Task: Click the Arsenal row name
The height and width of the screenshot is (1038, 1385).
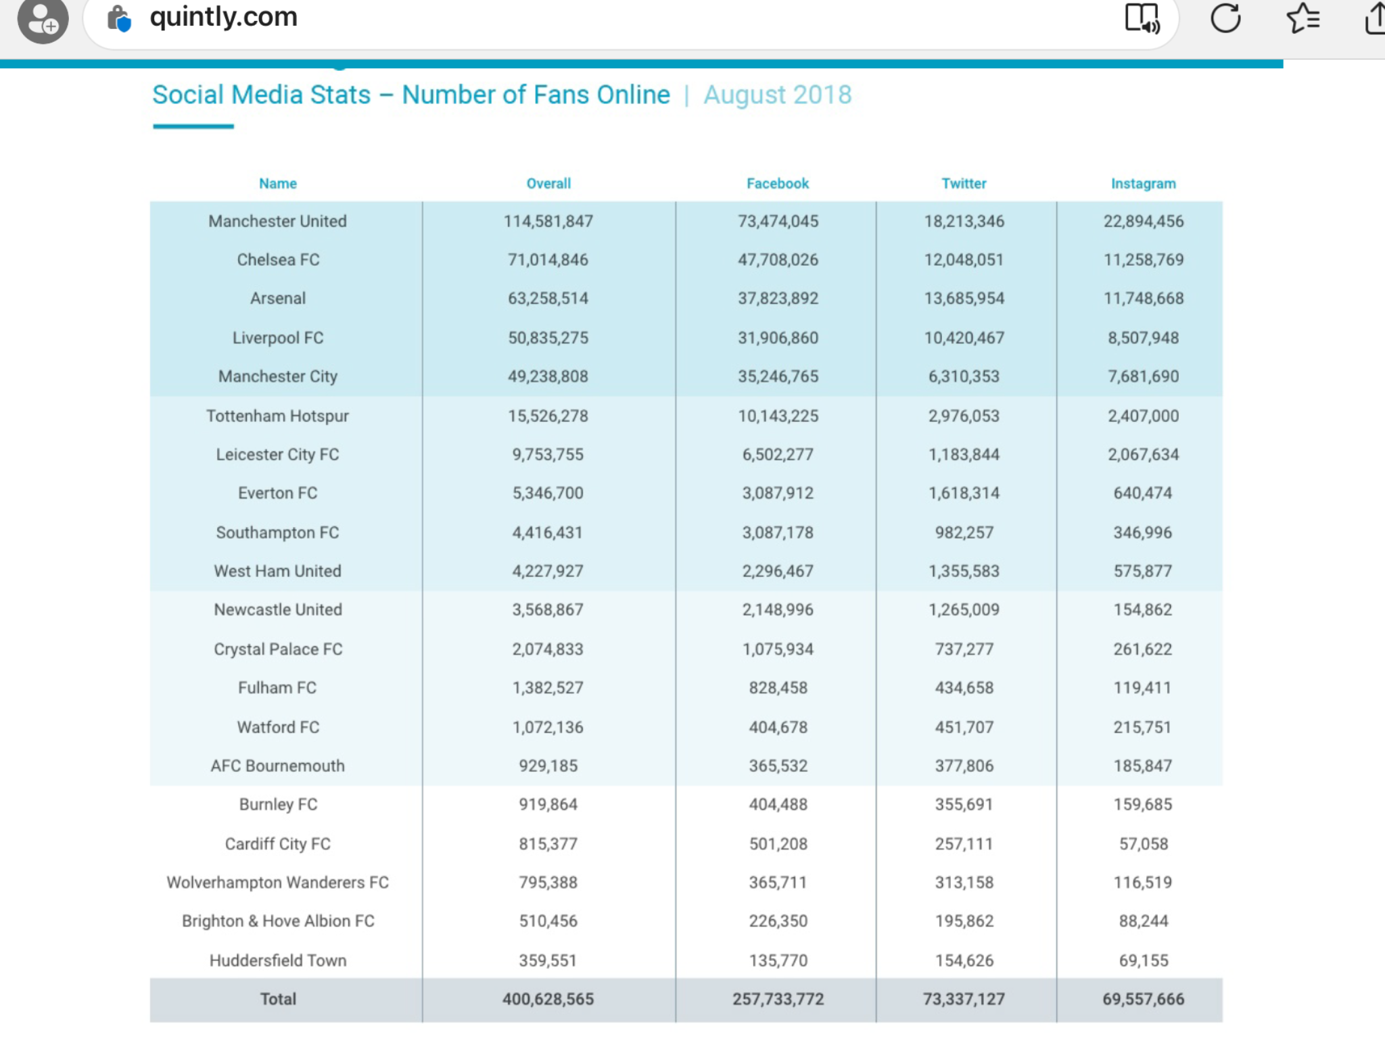Action: click(278, 298)
